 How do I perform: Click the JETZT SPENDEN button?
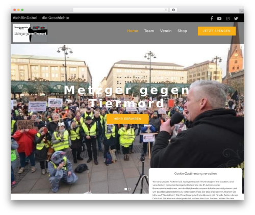point(217,31)
